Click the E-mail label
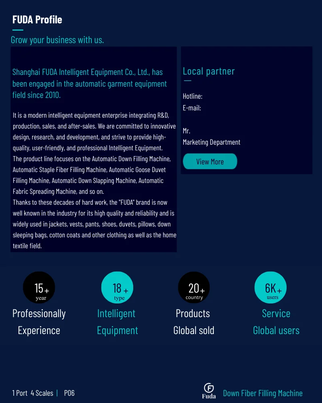322x403 pixels. (x=192, y=108)
